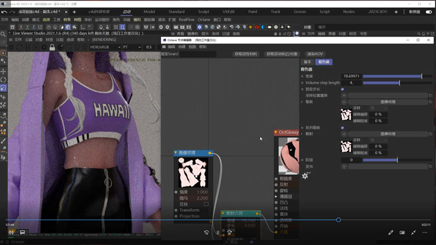Viewport: 436px width, 245px height.
Task: Add a new layout with plus icon
Action: (396, 12)
